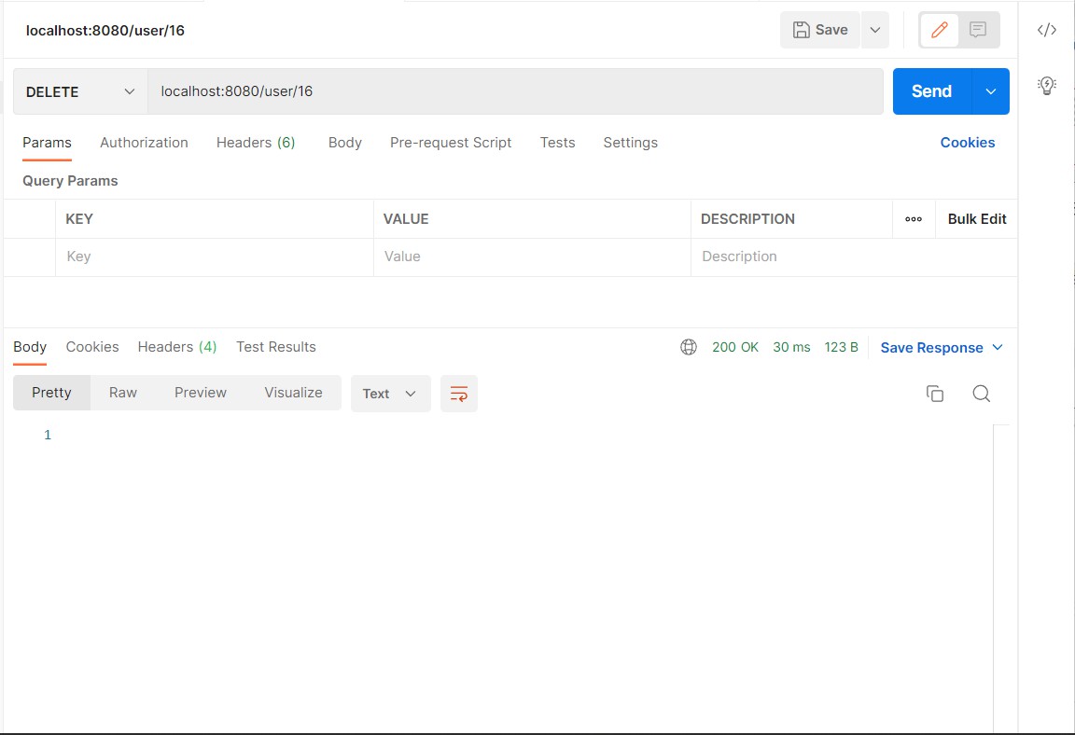Click the query param Value field

pyautogui.click(x=532, y=257)
